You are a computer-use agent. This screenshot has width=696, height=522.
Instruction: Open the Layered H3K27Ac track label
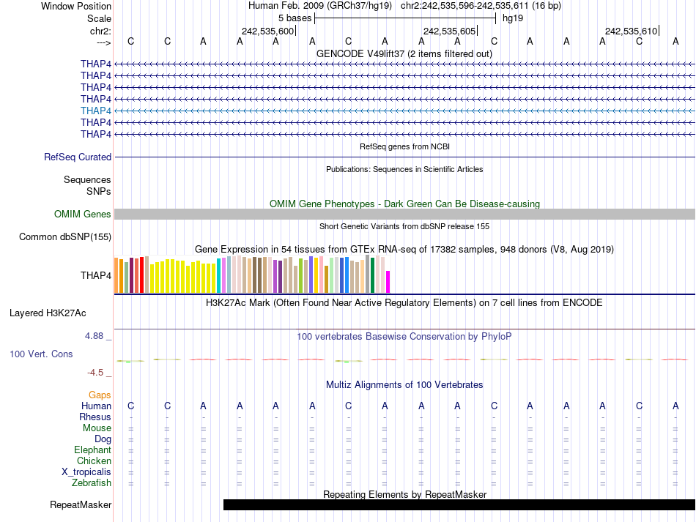tap(48, 313)
